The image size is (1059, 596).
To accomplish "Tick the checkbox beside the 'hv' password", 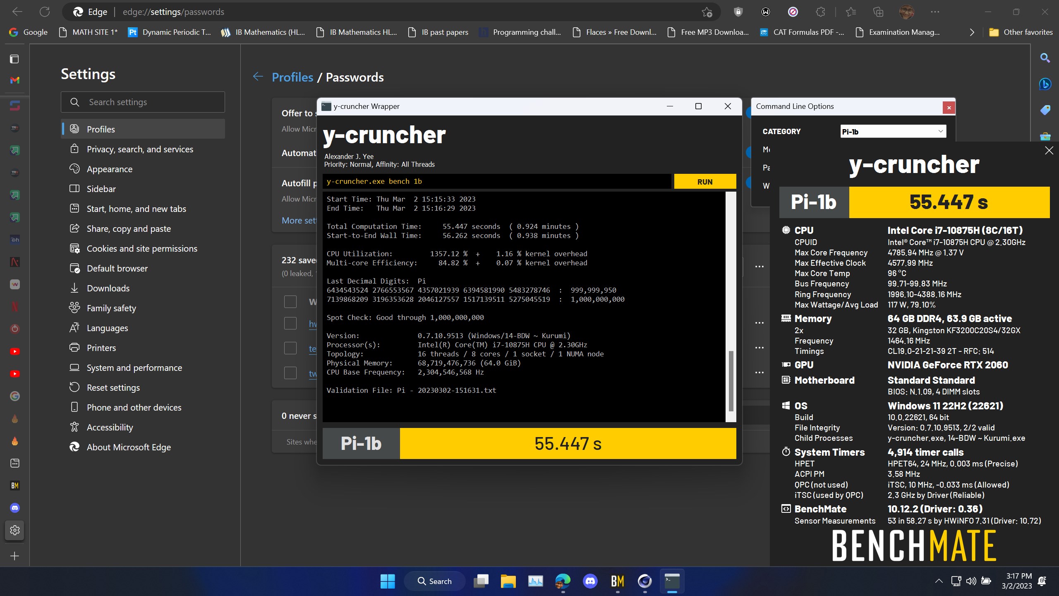I will pos(290,323).
